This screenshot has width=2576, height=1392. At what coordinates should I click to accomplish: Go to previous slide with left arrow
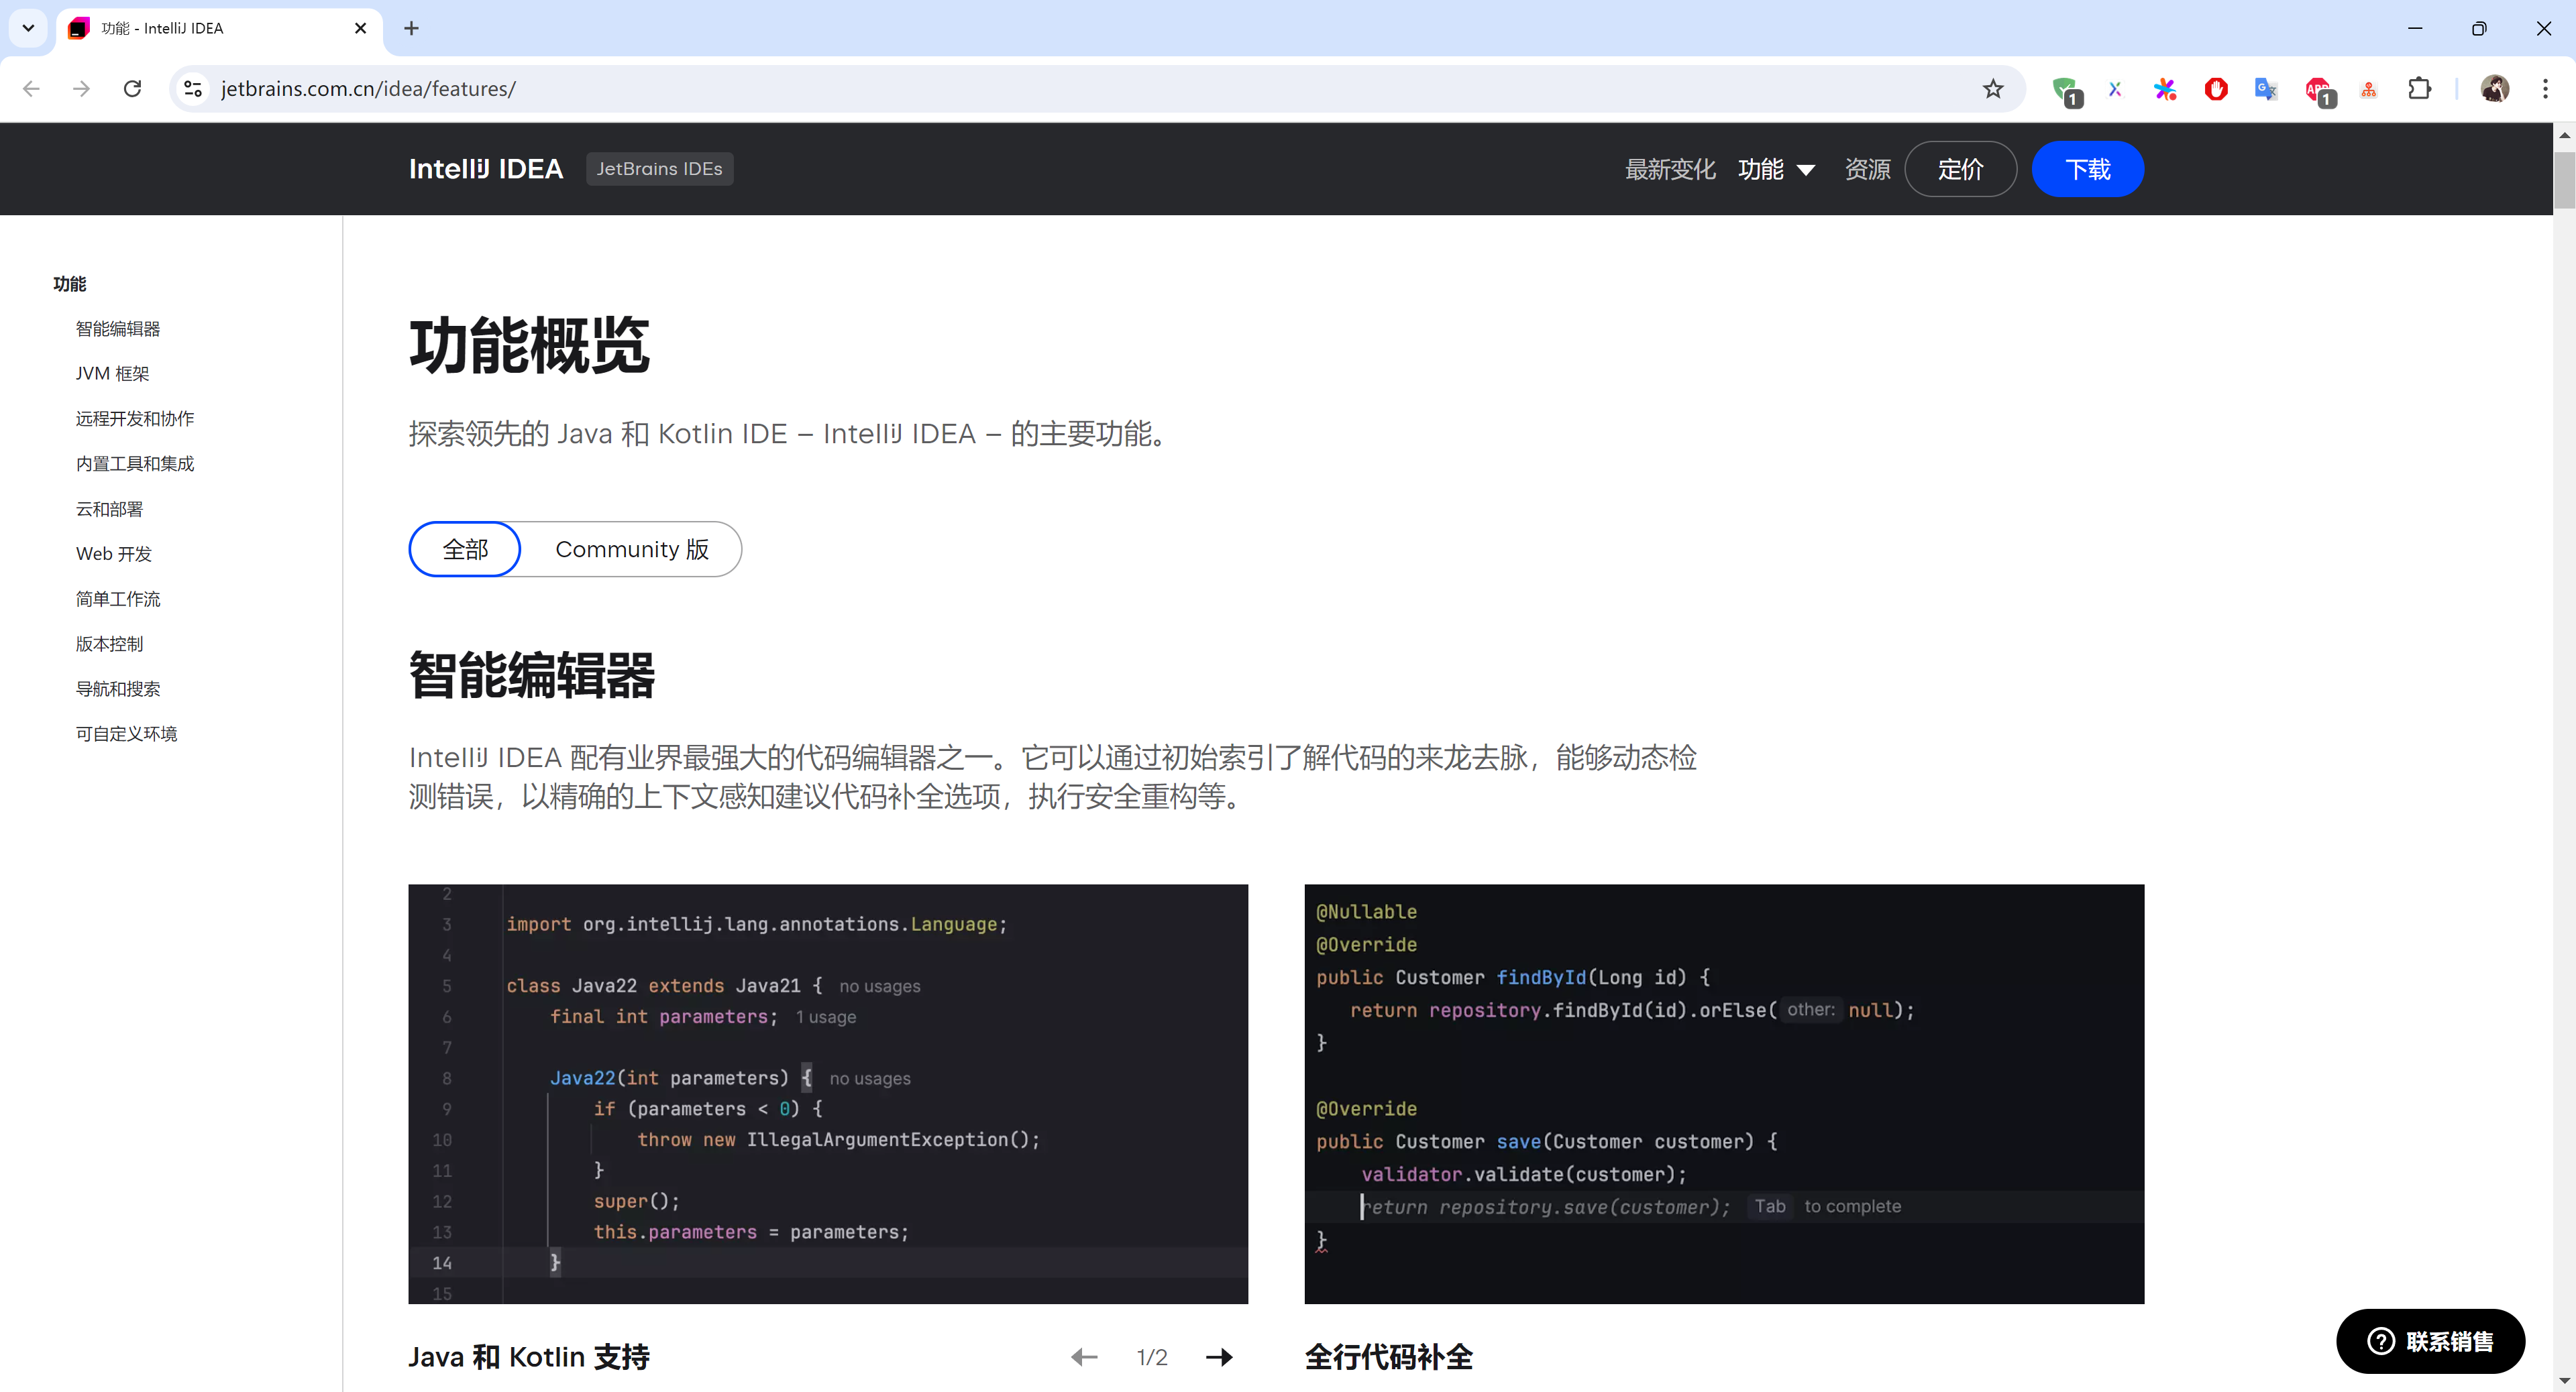pyautogui.click(x=1084, y=1357)
